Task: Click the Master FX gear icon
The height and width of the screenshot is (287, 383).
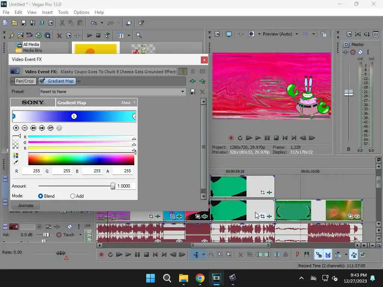Action: 353,52
